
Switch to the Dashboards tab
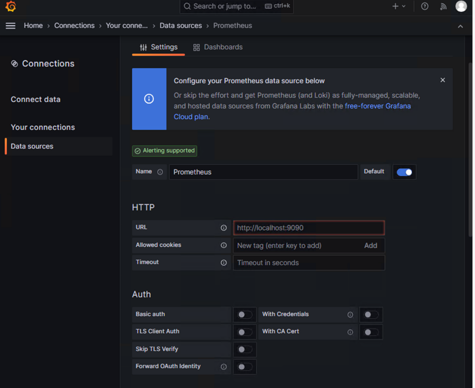(218, 47)
